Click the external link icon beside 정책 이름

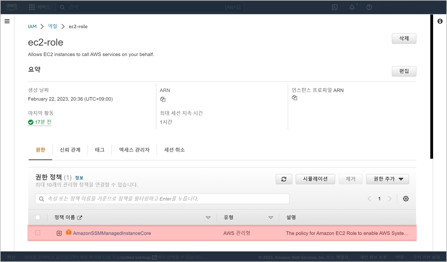coord(80,218)
